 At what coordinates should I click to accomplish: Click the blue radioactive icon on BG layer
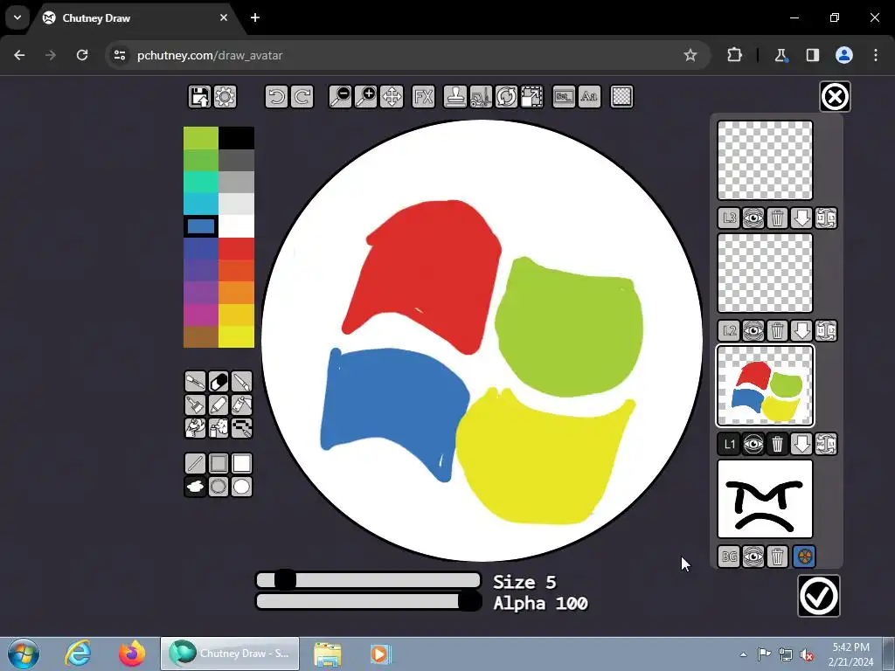pyautogui.click(x=804, y=557)
